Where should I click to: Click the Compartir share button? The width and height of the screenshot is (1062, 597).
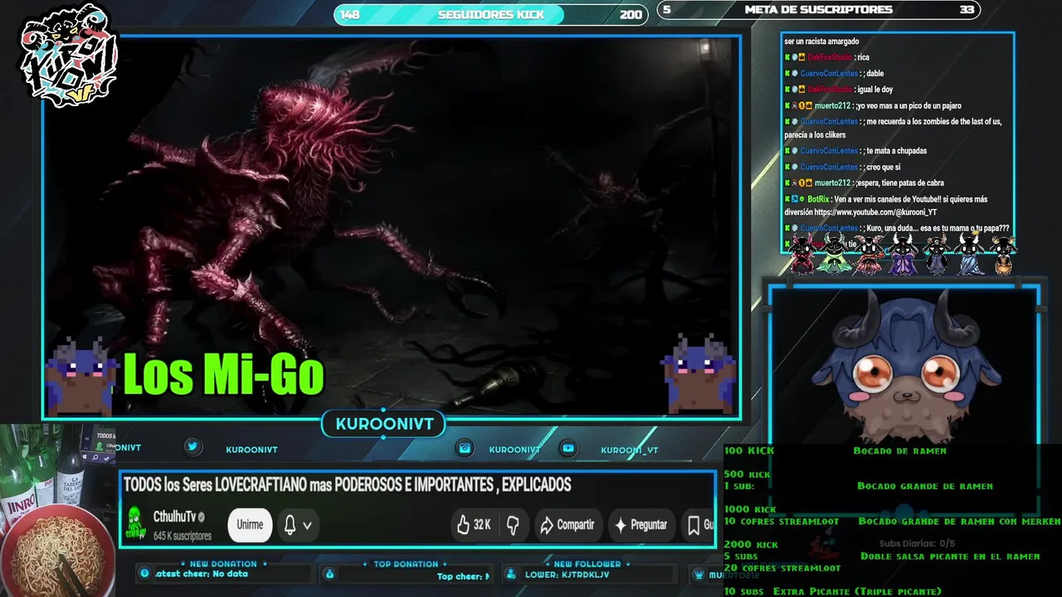[x=567, y=524]
